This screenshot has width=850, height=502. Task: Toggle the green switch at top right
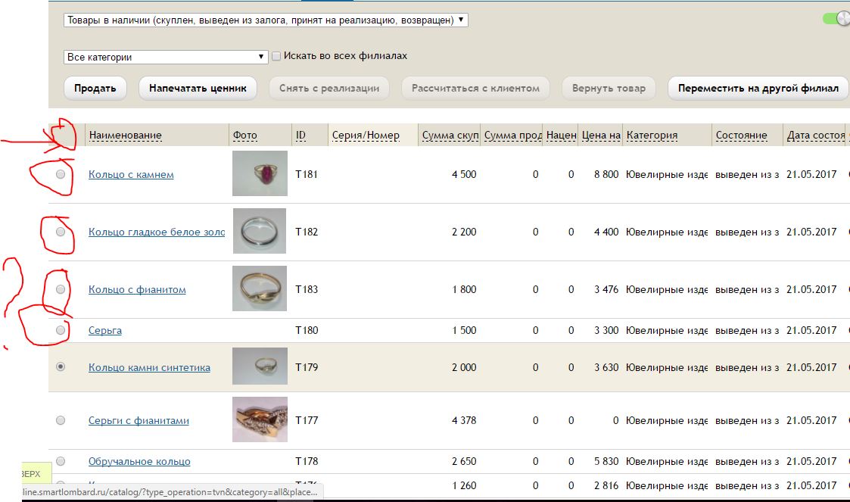pyautogui.click(x=836, y=18)
